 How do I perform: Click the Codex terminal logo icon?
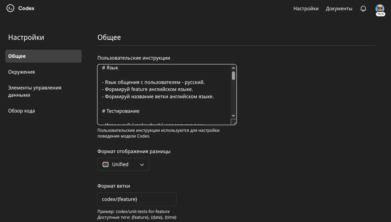(x=10, y=8)
